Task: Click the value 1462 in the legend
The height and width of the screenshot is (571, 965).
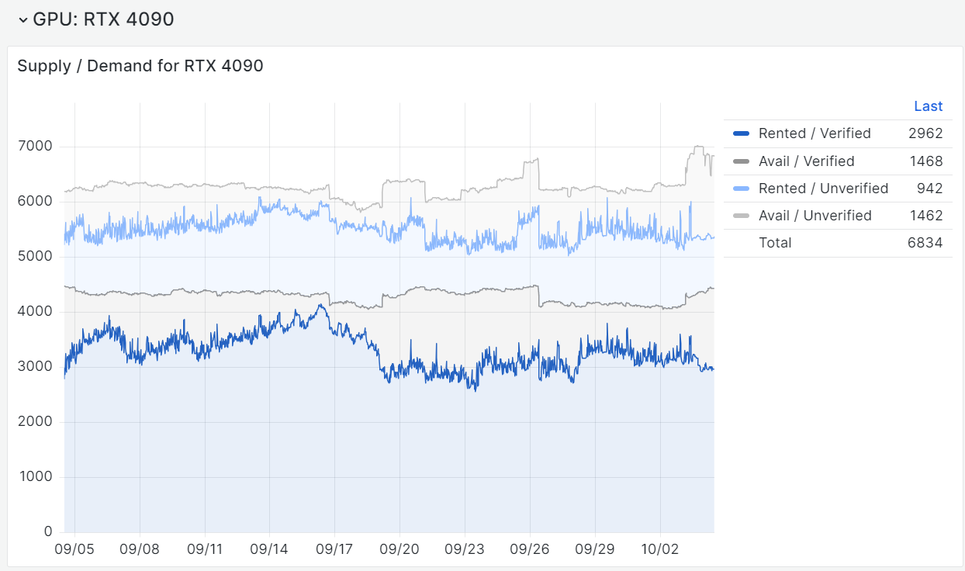Action: 925,216
